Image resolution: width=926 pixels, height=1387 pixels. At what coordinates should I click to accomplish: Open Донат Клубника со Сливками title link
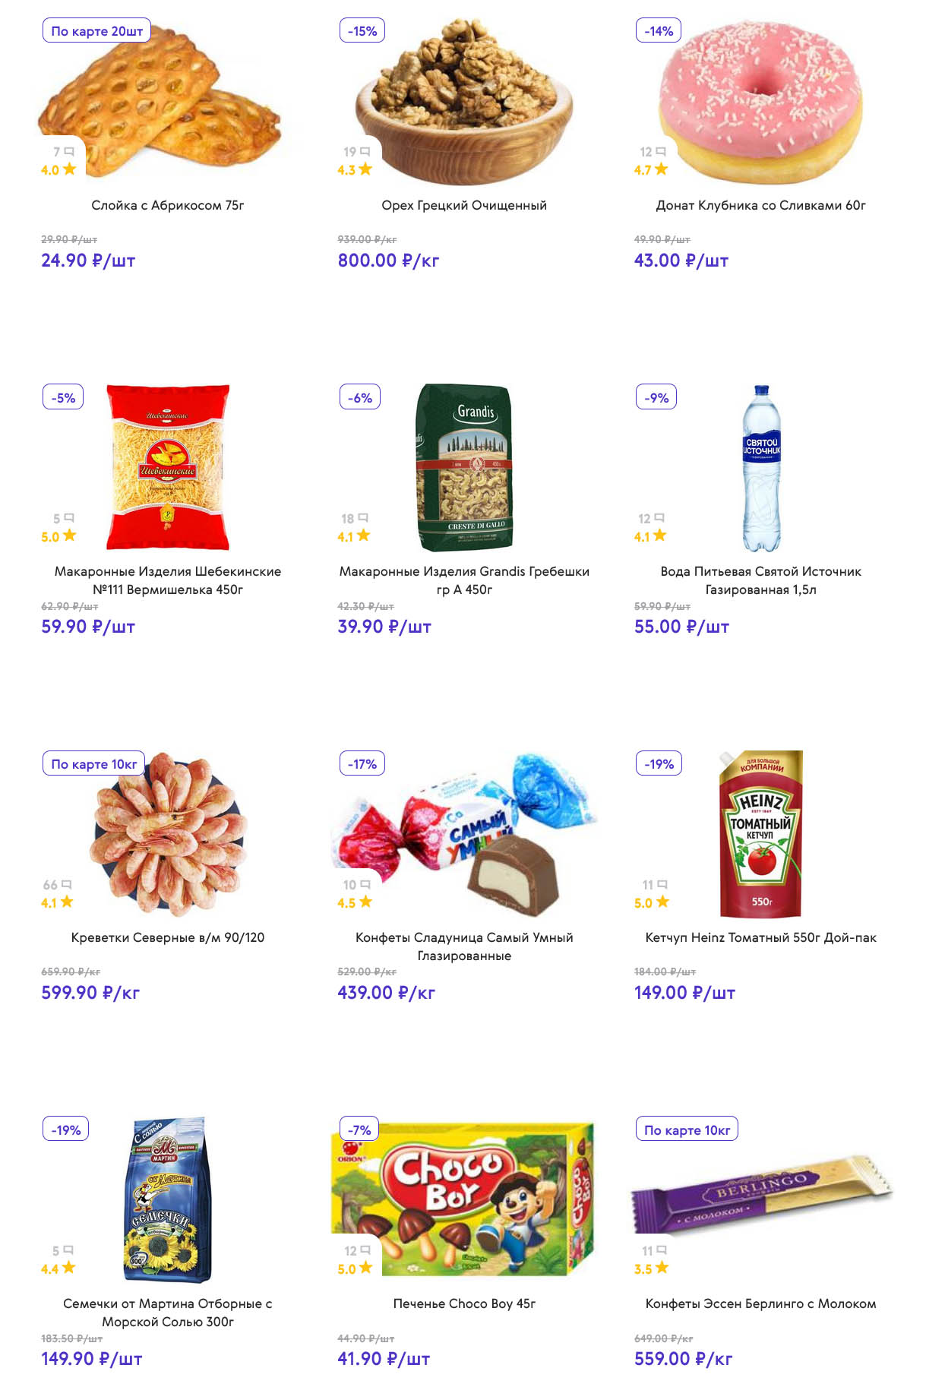(760, 205)
